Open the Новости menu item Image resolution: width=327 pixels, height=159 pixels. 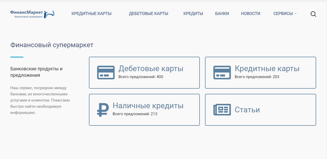coord(250,14)
